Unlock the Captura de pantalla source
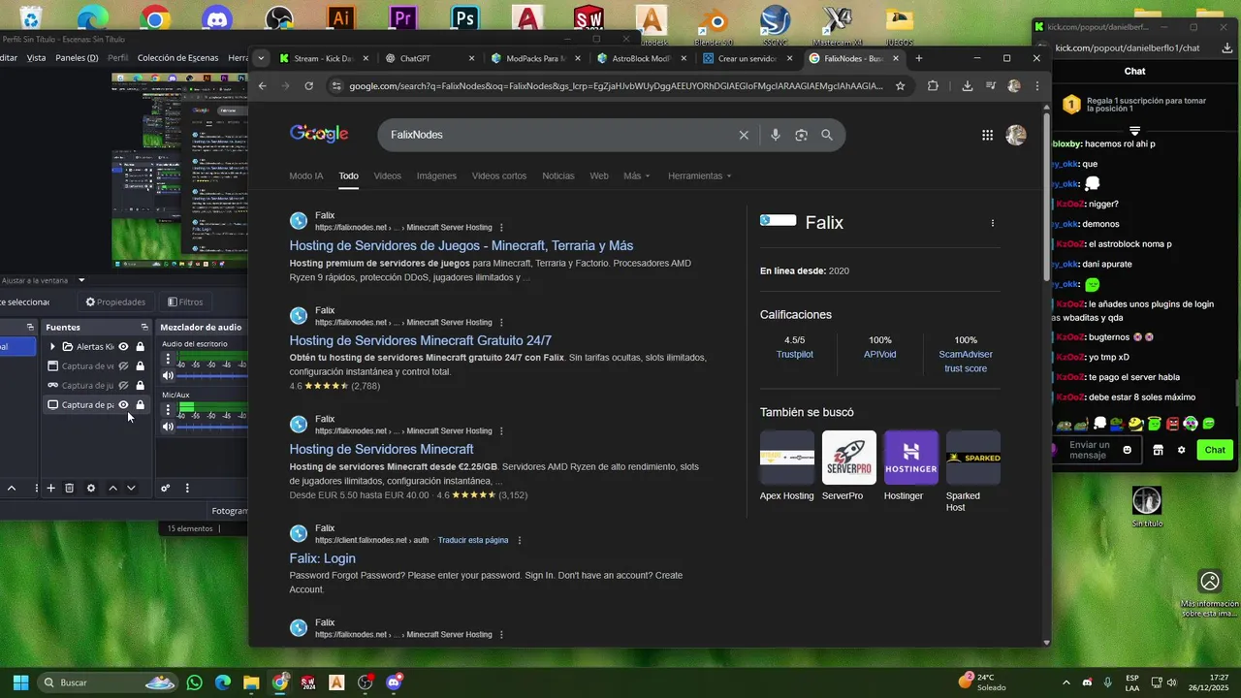Image resolution: width=1241 pixels, height=698 pixels. coord(141,404)
